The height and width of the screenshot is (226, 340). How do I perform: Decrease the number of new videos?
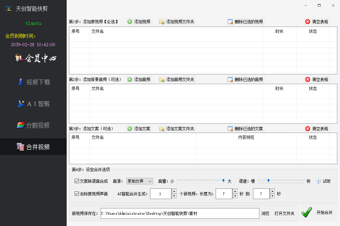(x=174, y=196)
